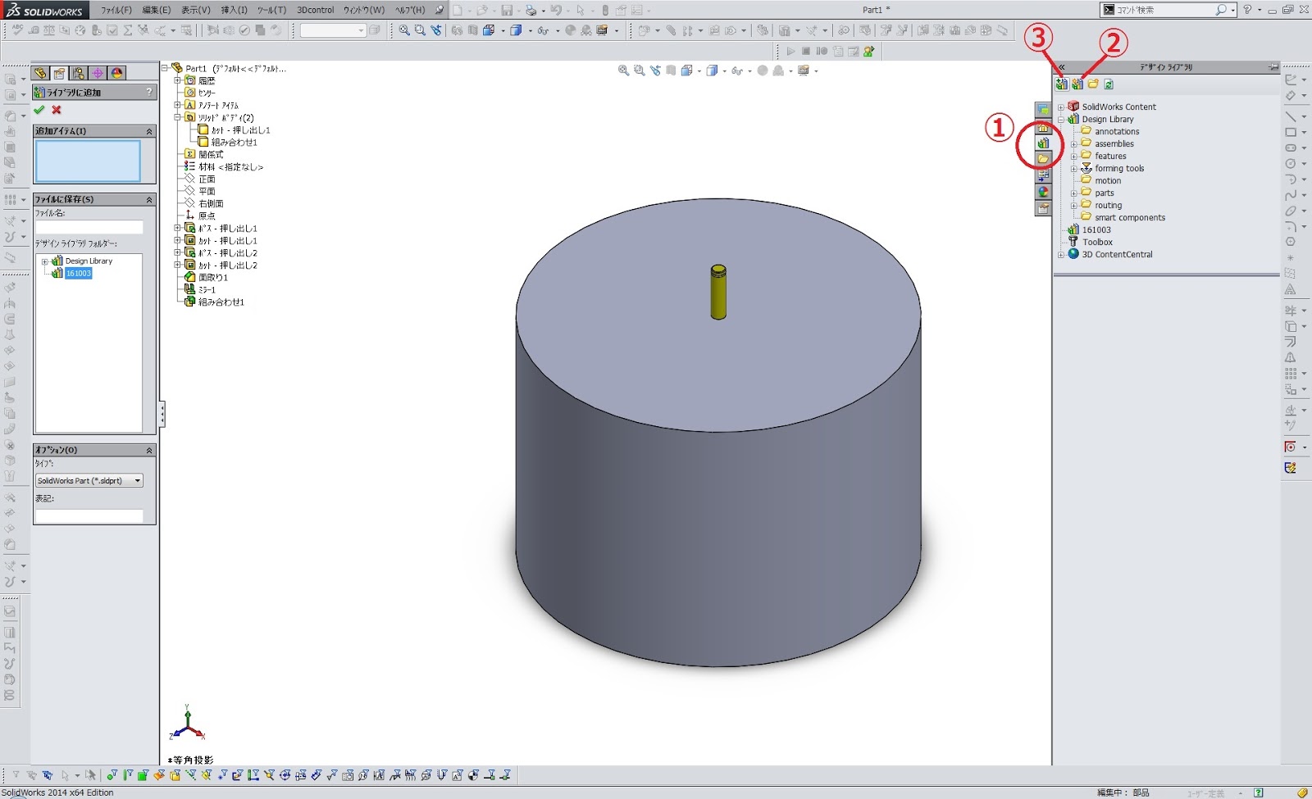
Task: Expand ボス - 押し出し1 feature node
Action: 177,228
